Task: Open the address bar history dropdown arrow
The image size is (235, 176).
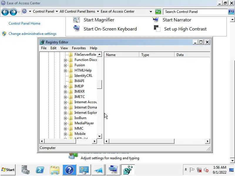Action: (151, 11)
